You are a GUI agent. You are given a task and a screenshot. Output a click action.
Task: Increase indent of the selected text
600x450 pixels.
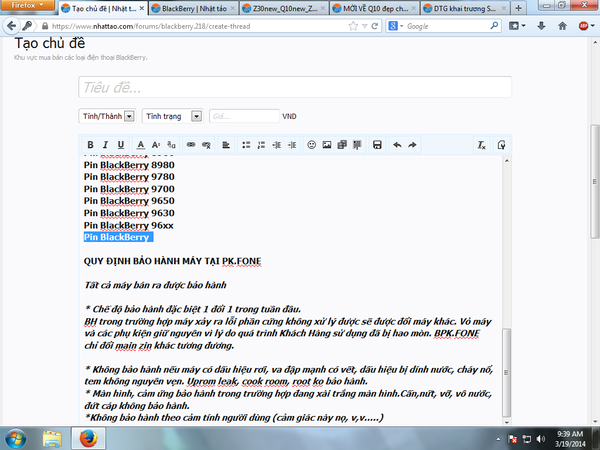[292, 145]
